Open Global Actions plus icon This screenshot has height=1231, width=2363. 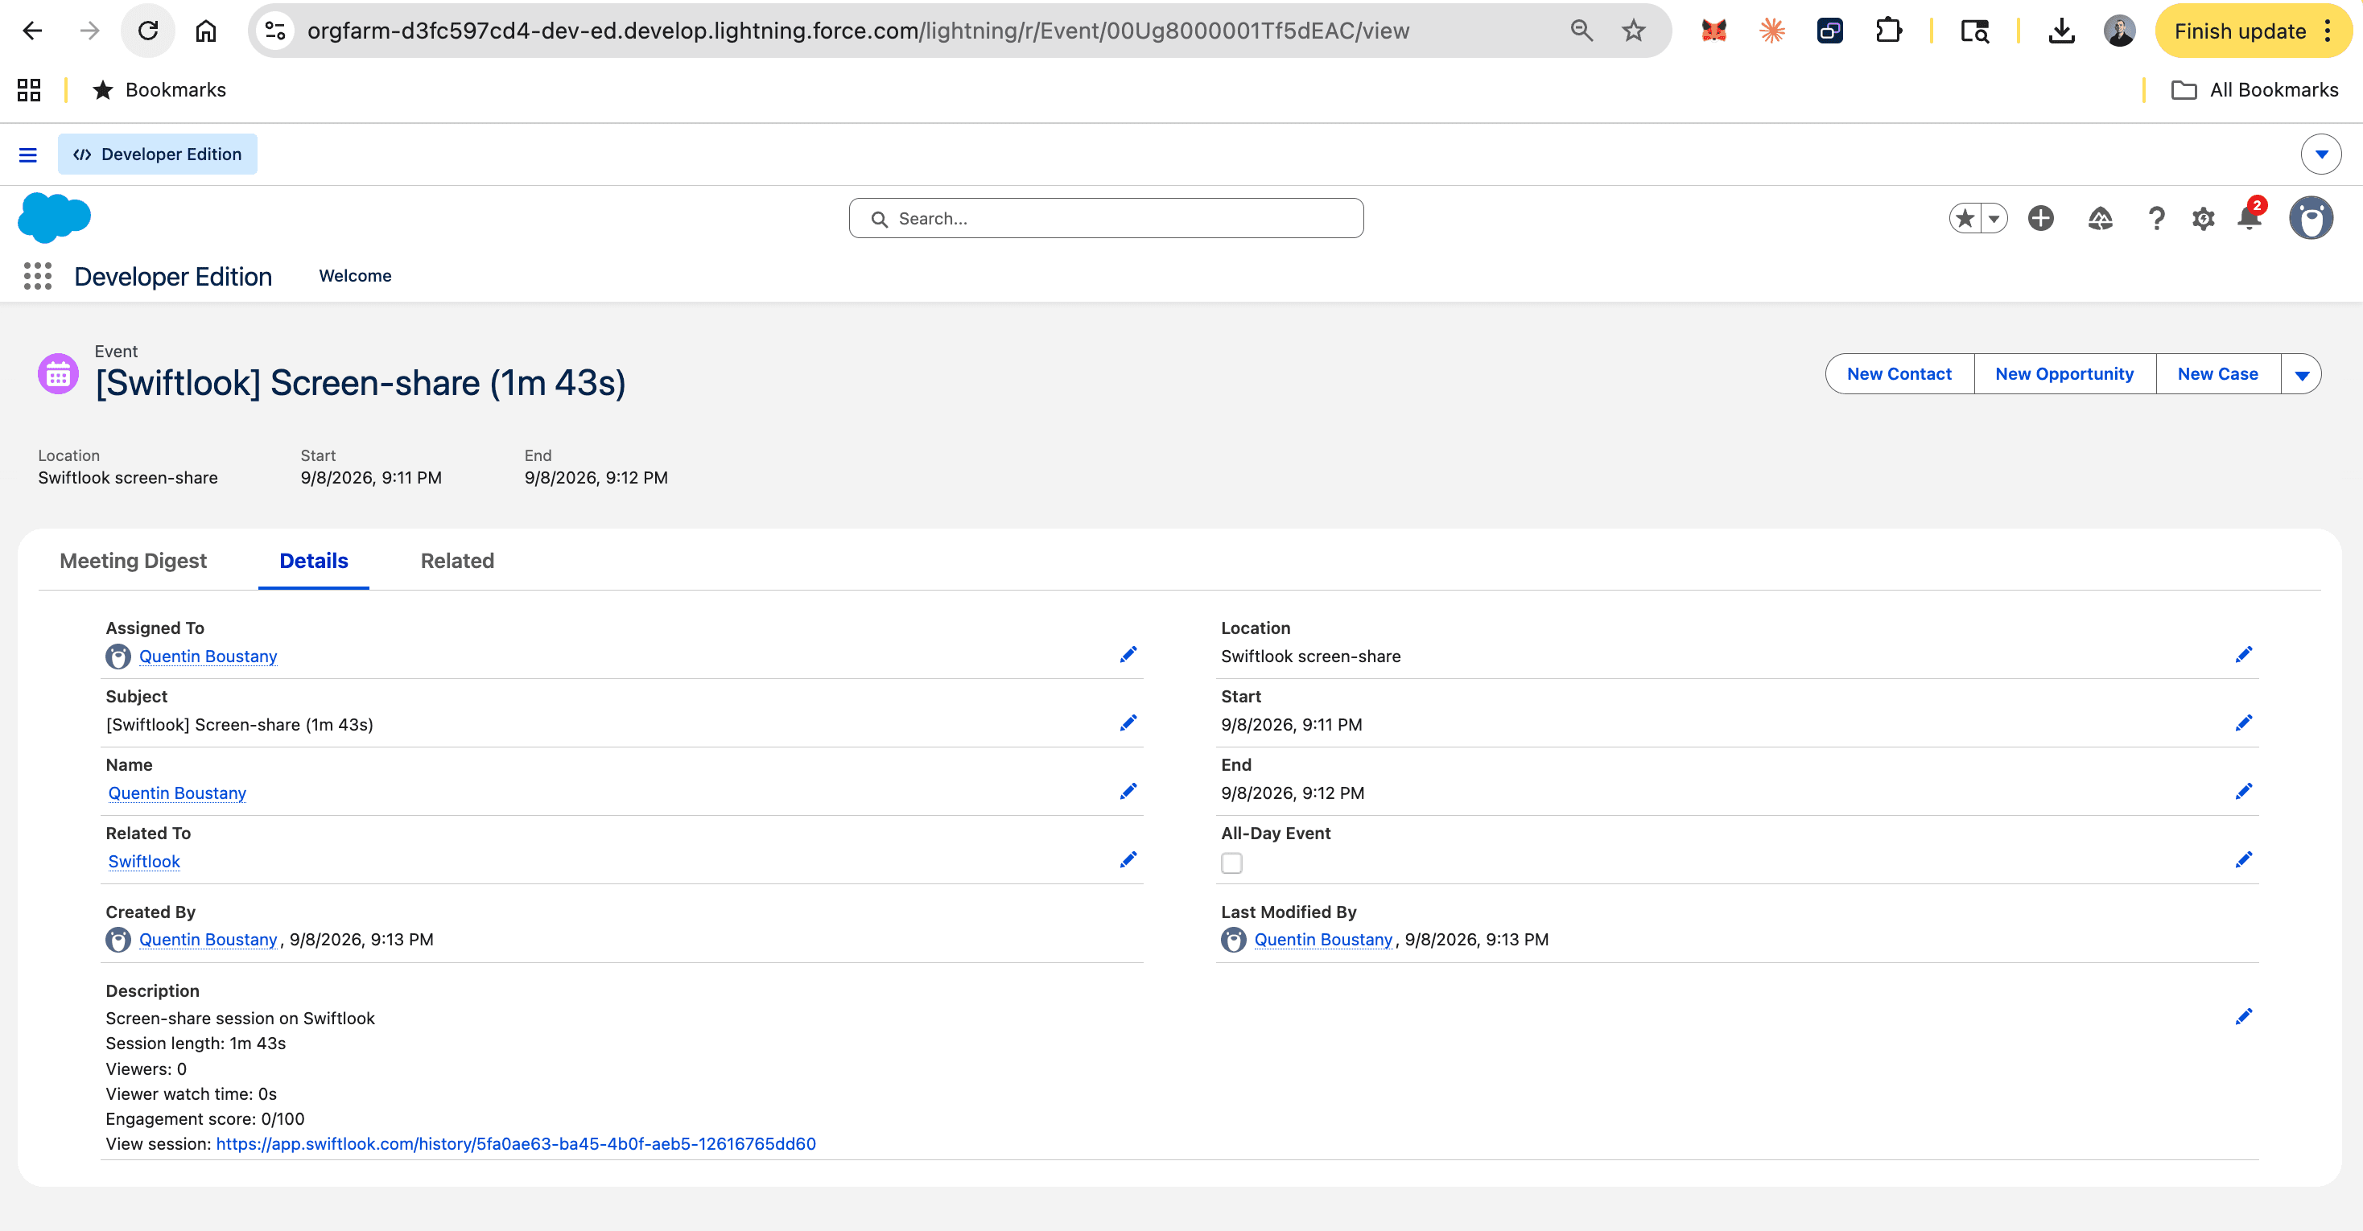pos(2041,218)
